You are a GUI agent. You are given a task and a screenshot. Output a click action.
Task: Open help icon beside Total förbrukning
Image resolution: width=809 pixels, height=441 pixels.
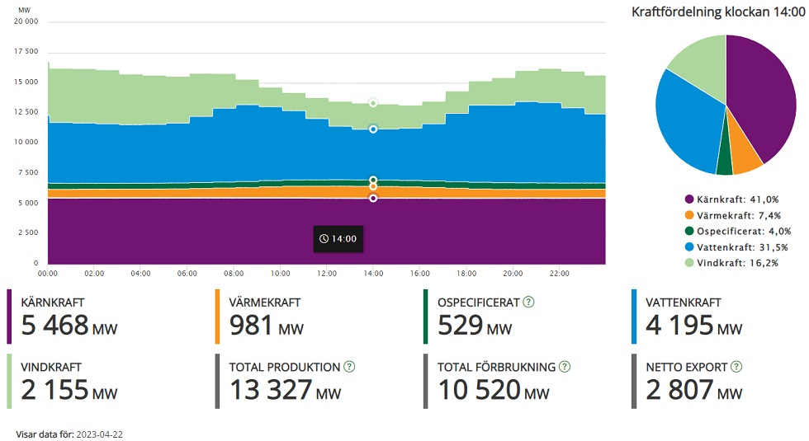tap(565, 367)
